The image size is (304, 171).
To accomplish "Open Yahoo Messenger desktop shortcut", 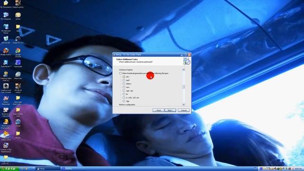I will [6, 100].
